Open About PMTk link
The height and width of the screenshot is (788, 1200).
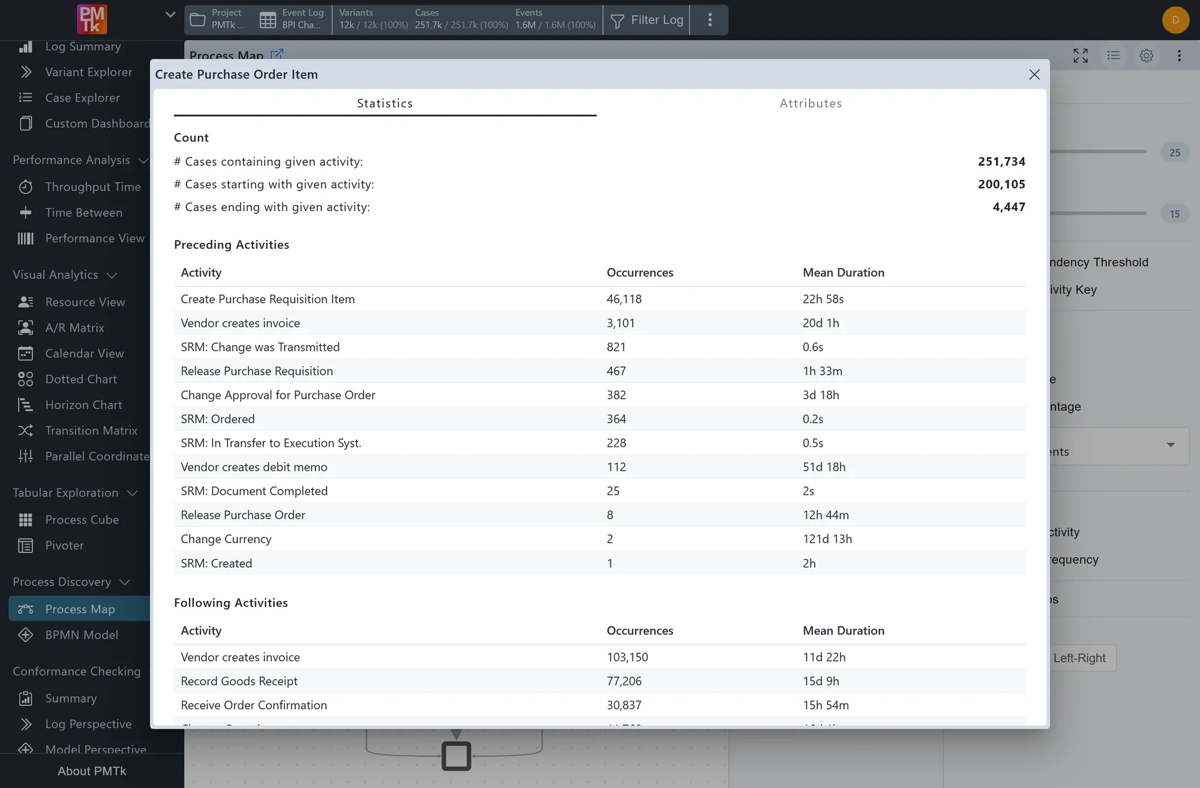click(x=92, y=771)
